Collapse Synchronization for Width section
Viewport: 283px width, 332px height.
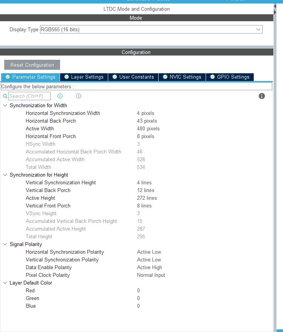click(5, 105)
